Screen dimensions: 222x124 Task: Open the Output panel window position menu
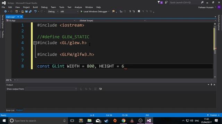click(208, 85)
